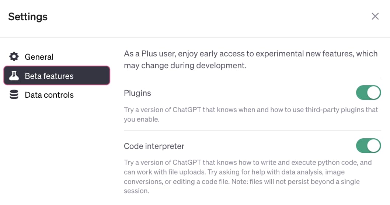Viewport: 390px width, 205px height.
Task: Click the empty sidebar area below Data controls
Action: (55, 147)
